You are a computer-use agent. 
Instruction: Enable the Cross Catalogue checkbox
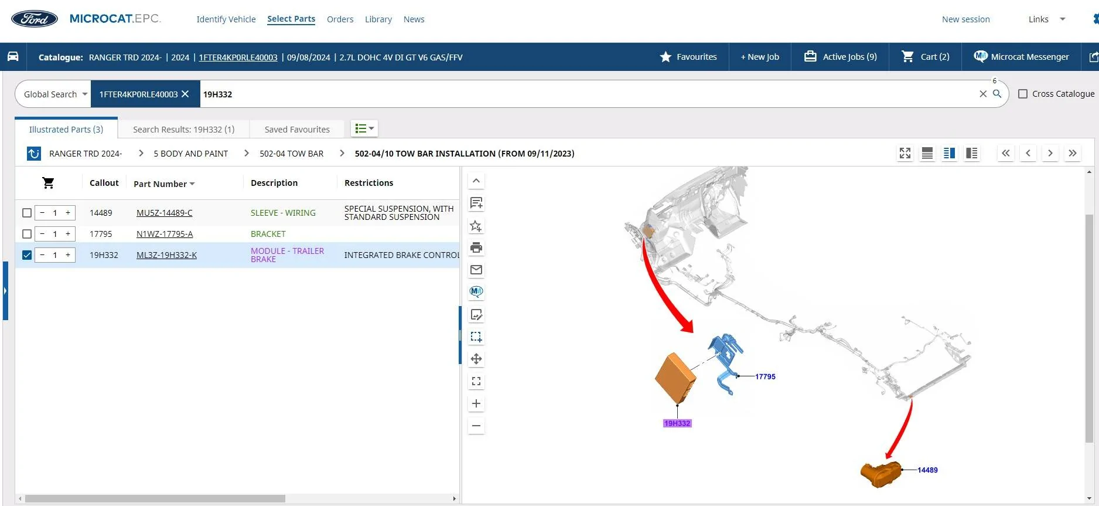(x=1023, y=94)
